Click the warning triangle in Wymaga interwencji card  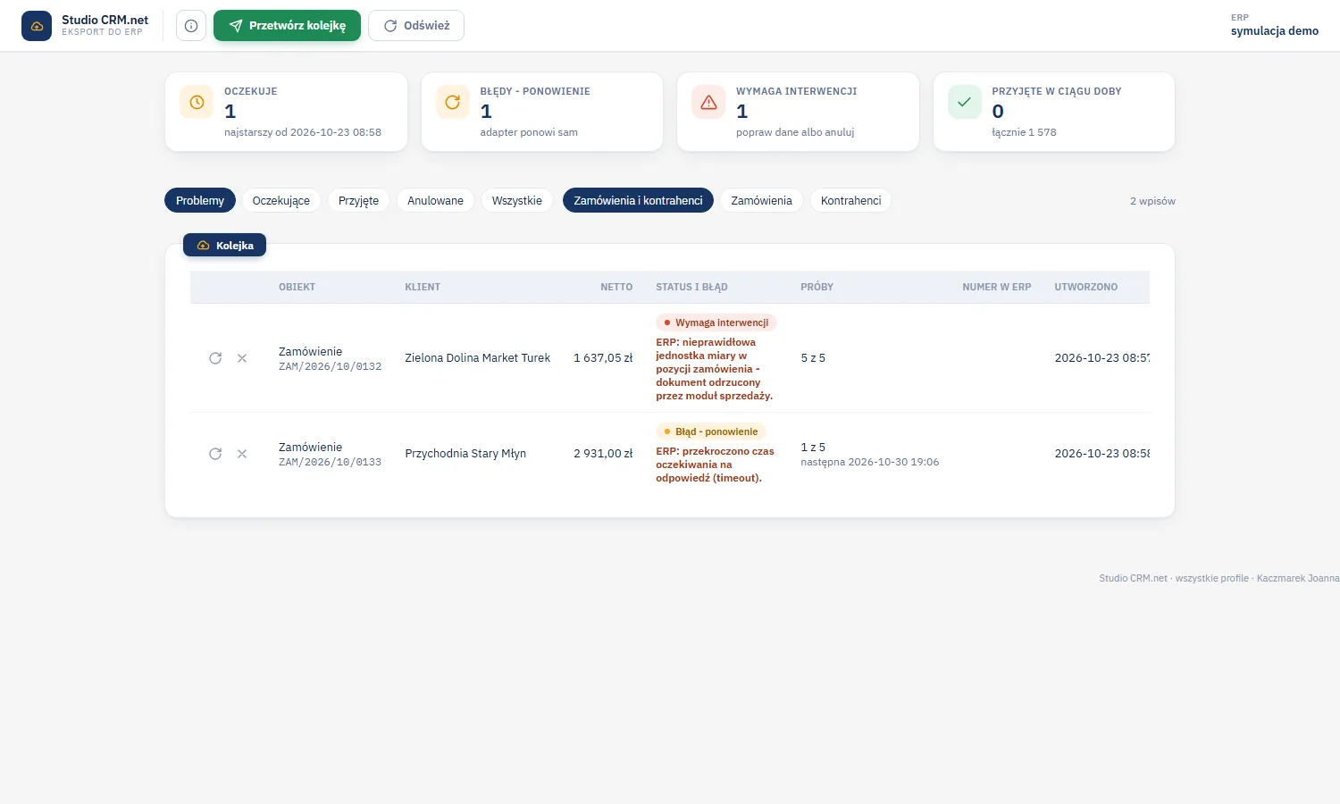click(709, 103)
